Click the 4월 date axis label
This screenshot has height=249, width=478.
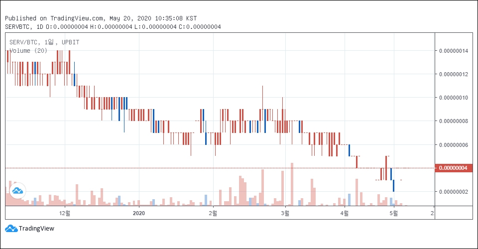click(345, 213)
